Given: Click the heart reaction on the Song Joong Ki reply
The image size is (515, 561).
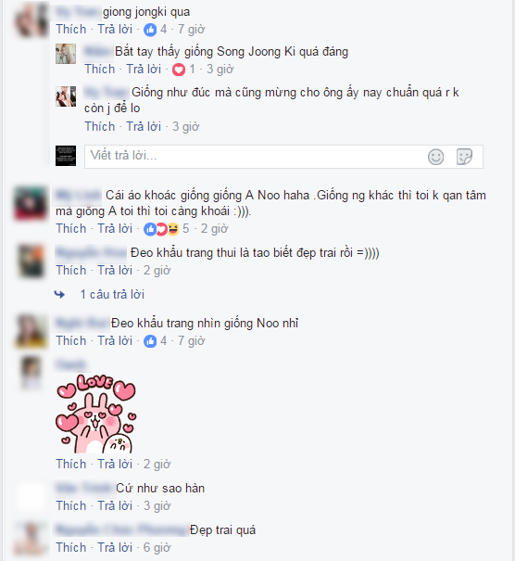Looking at the screenshot, I should (x=179, y=70).
